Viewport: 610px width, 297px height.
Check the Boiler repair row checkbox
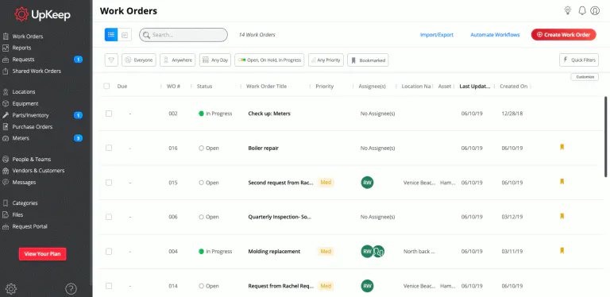tap(109, 148)
